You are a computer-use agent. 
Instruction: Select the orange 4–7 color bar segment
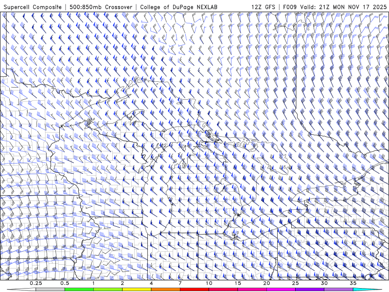[x=165, y=290]
